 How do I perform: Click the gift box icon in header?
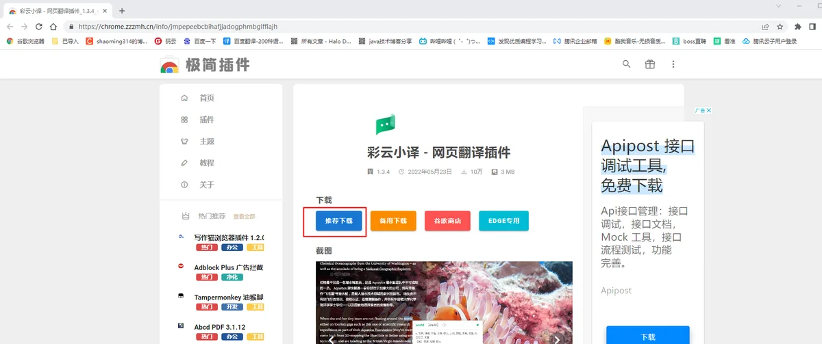click(649, 64)
